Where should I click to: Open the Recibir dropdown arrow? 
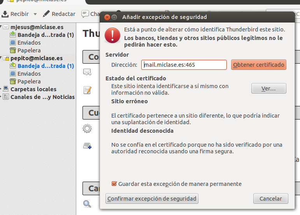coord(35,14)
